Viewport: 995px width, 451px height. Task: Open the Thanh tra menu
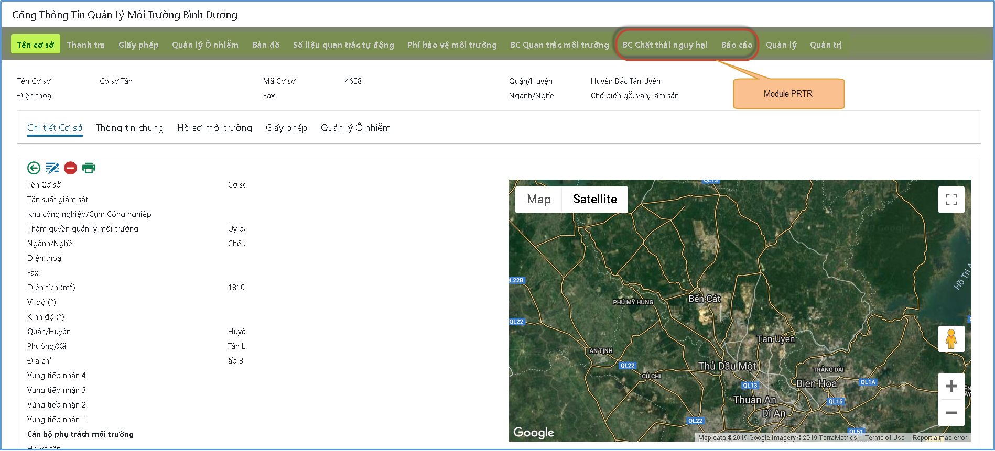(86, 45)
